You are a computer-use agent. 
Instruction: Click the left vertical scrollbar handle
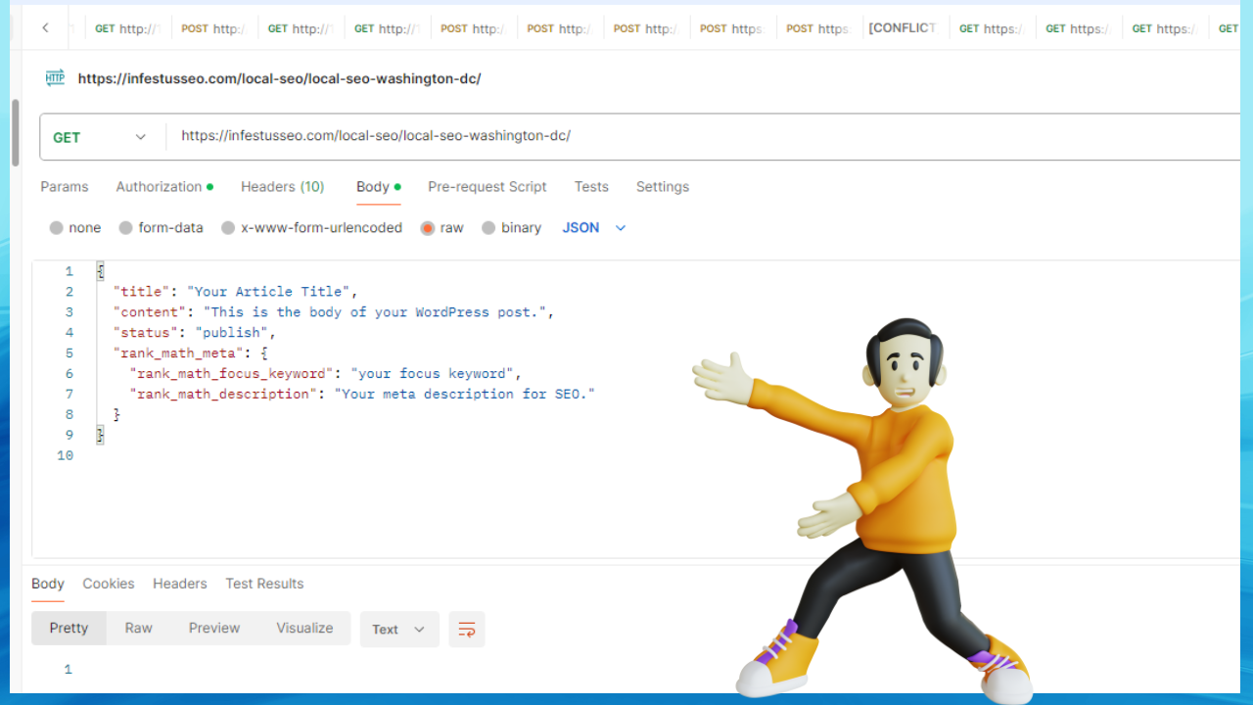pos(15,132)
